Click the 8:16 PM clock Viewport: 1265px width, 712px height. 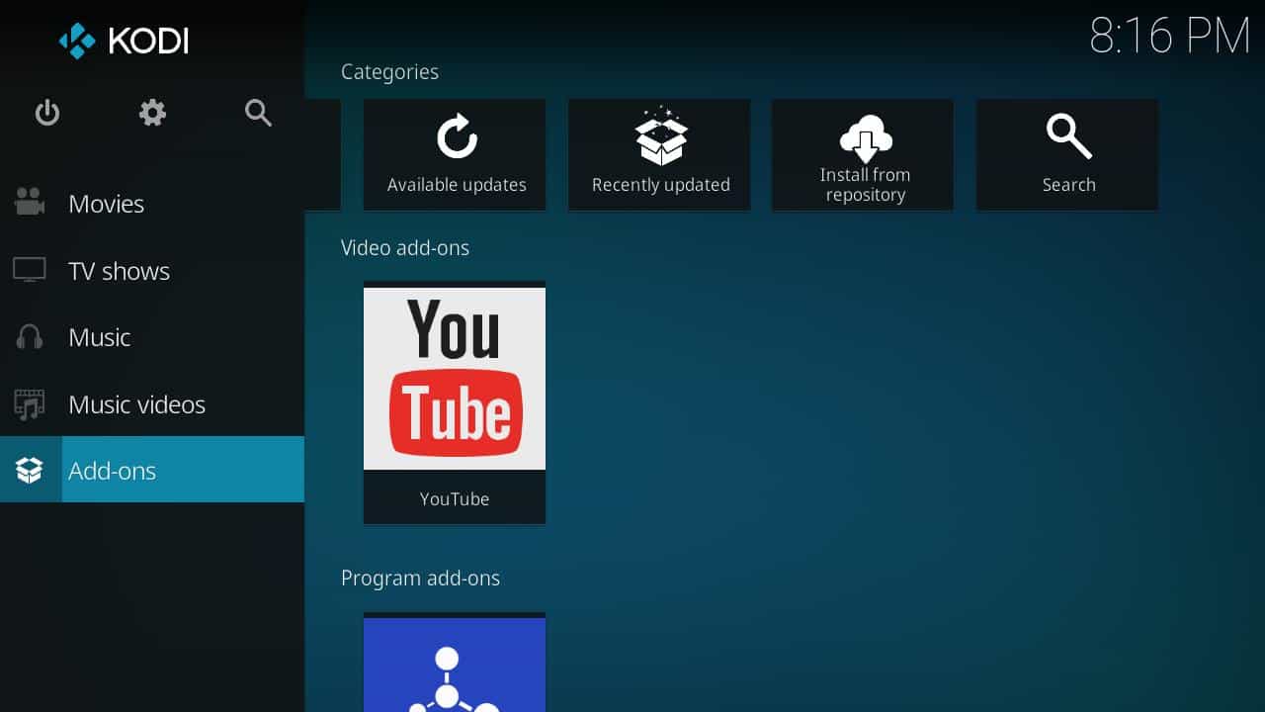click(x=1170, y=37)
